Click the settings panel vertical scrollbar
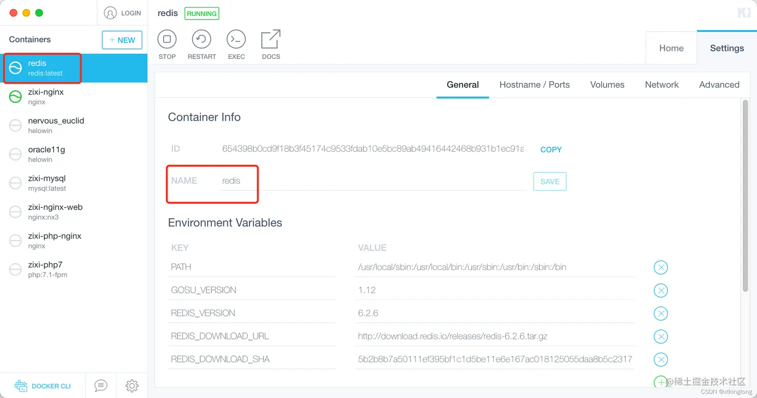The height and width of the screenshot is (398, 757). (745, 195)
